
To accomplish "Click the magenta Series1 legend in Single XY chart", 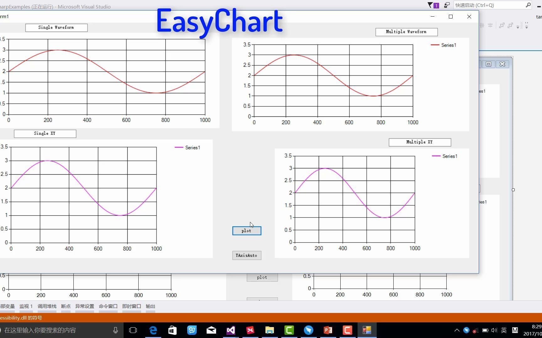I will coord(187,147).
